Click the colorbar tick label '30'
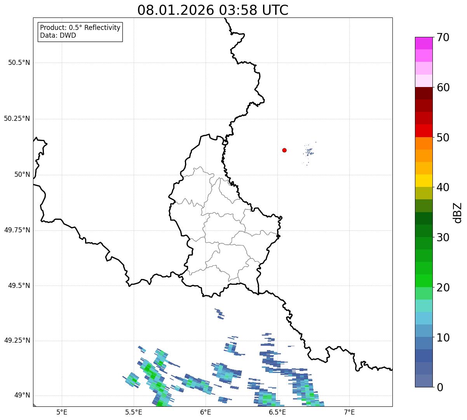Image resolution: width=467 pixels, height=420 pixels. tap(443, 237)
